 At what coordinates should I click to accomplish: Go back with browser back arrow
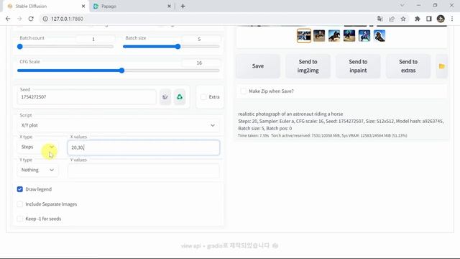[x=8, y=19]
